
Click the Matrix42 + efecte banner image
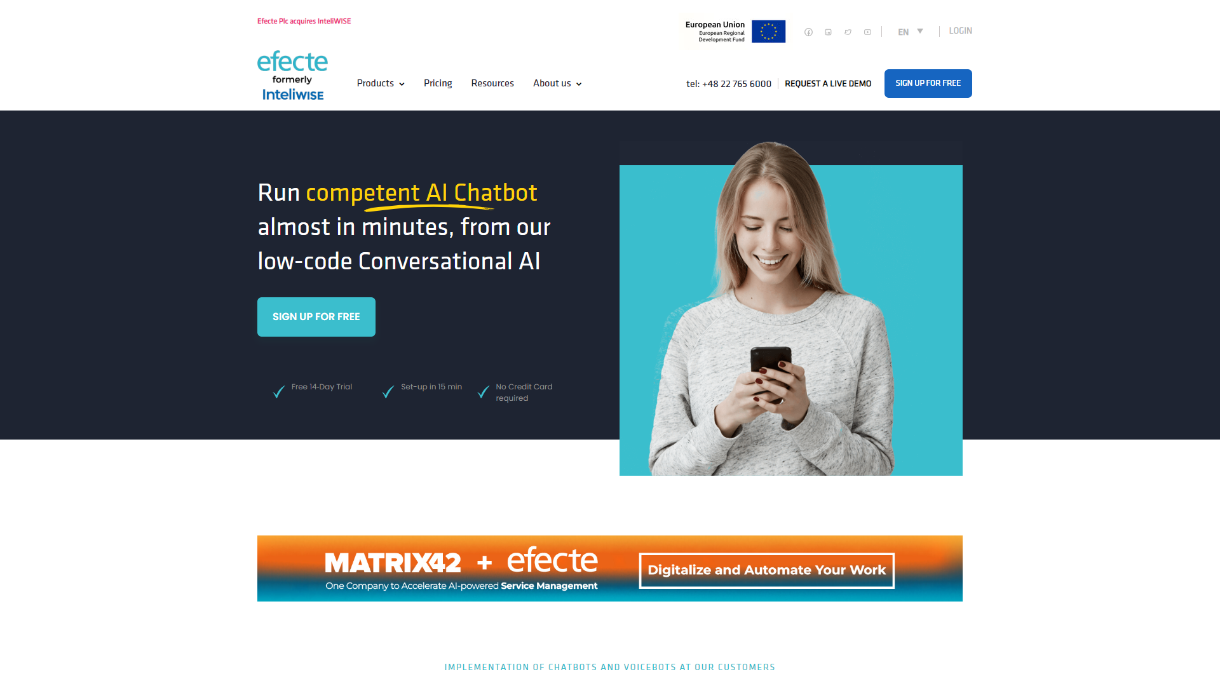point(610,568)
